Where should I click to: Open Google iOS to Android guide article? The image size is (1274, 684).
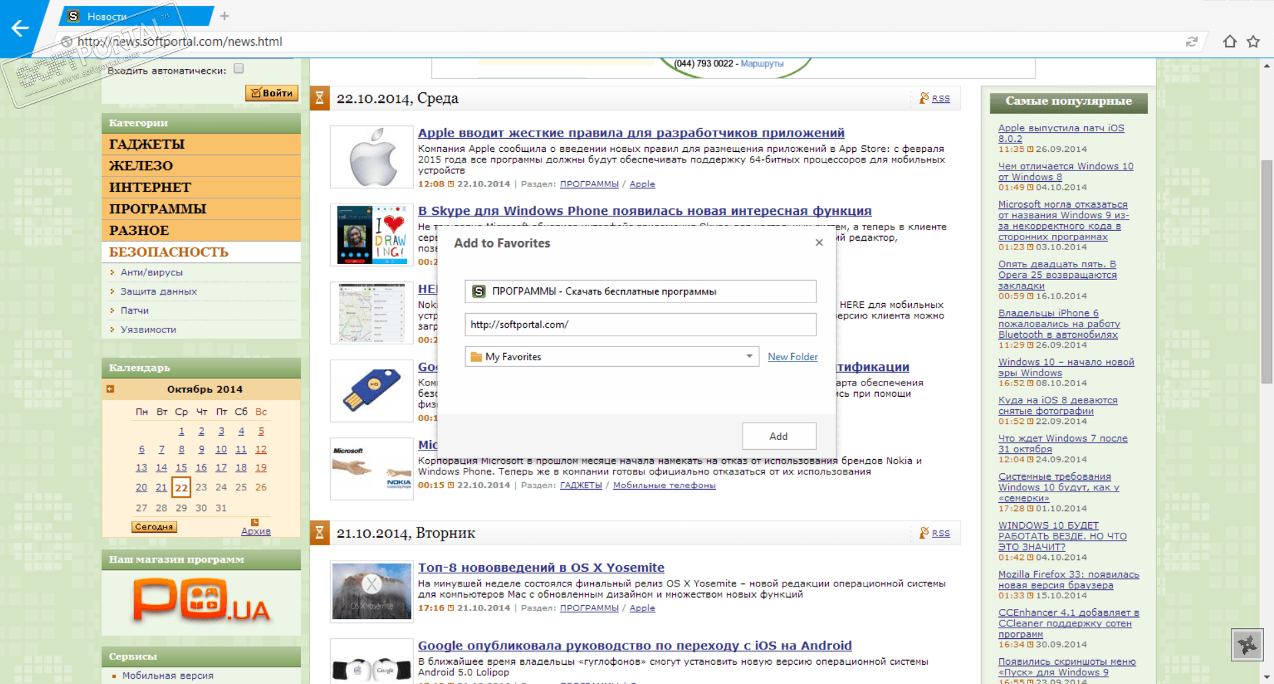(634, 646)
